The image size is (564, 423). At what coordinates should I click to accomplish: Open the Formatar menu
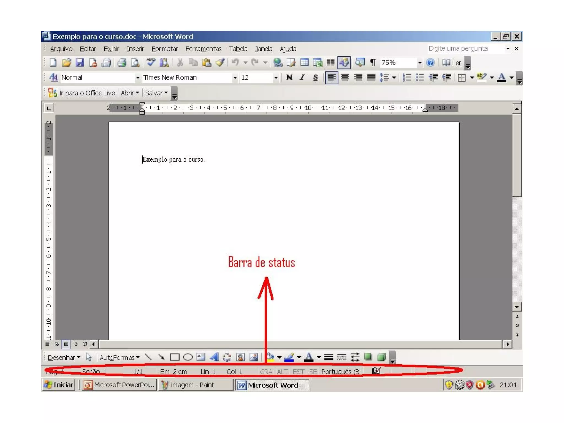click(165, 49)
